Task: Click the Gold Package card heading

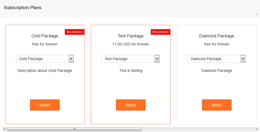Action: (x=45, y=36)
